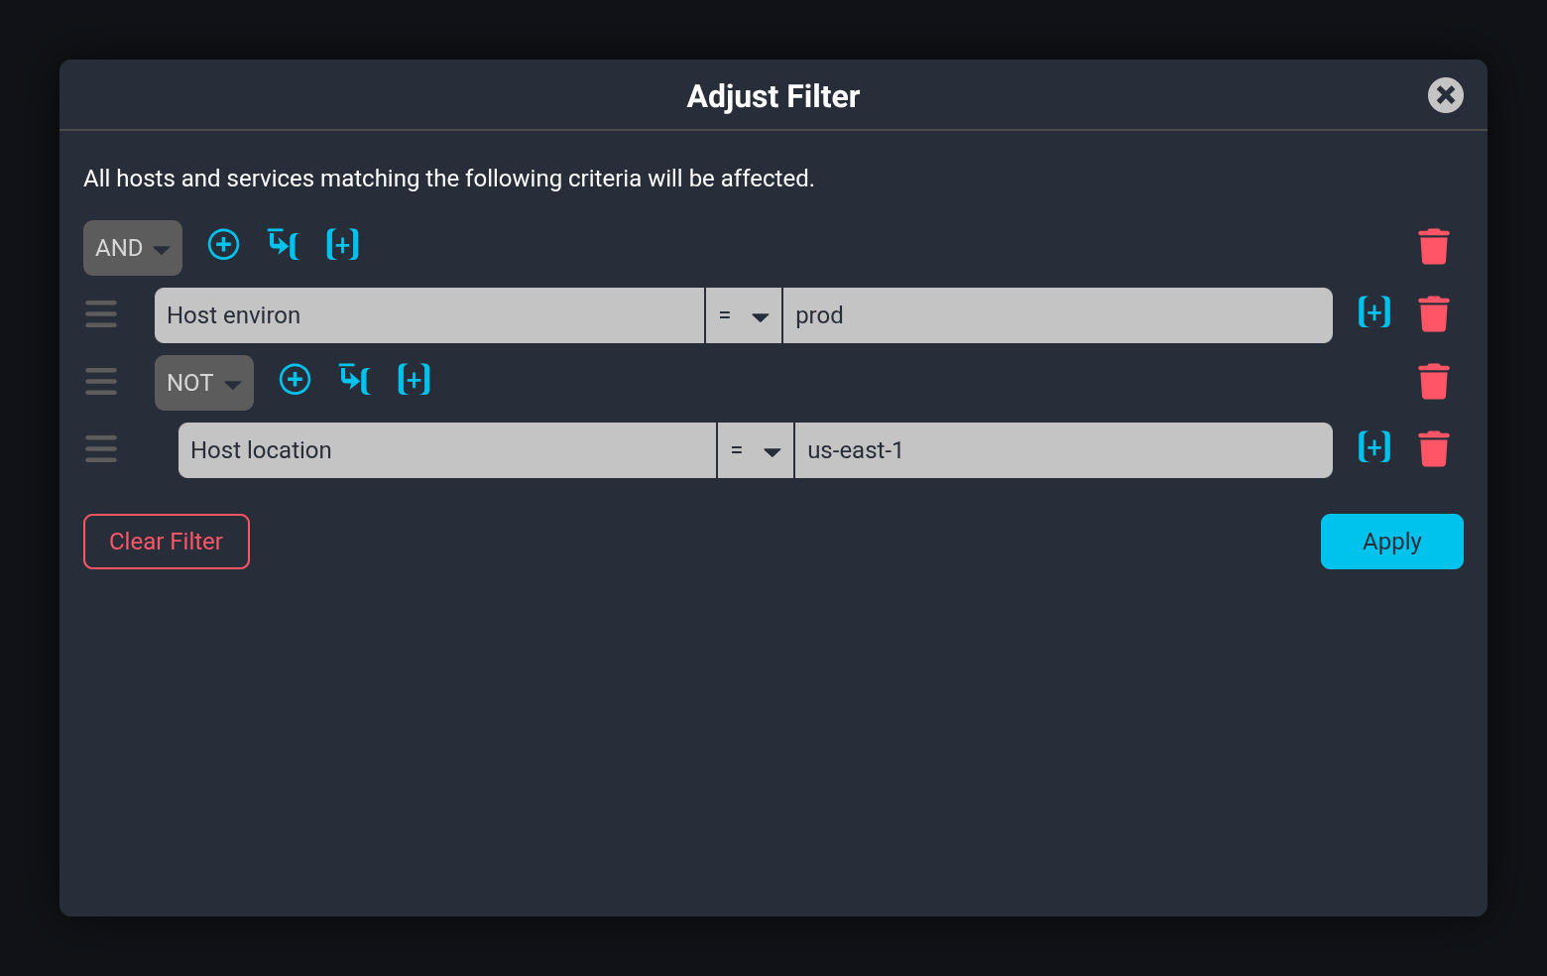This screenshot has width=1547, height=976.
Task: Open the equals operator dropdown for Host location
Action: [755, 450]
